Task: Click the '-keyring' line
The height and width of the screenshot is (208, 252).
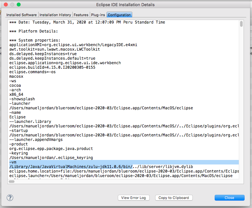Action: pos(18,153)
